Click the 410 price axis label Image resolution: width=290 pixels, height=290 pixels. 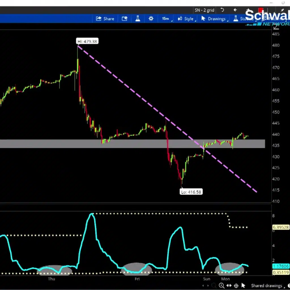point(276,201)
